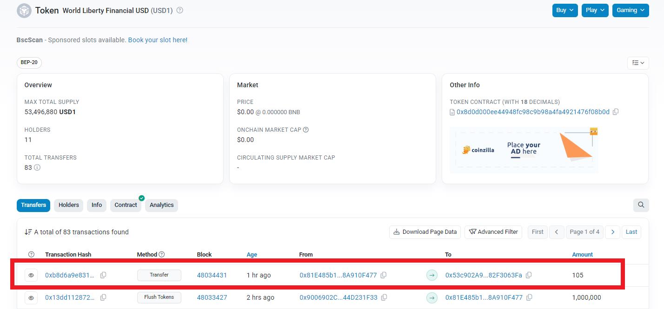Open the total transfers info icon
Screen dimensions: 664x309
pyautogui.click(x=37, y=167)
